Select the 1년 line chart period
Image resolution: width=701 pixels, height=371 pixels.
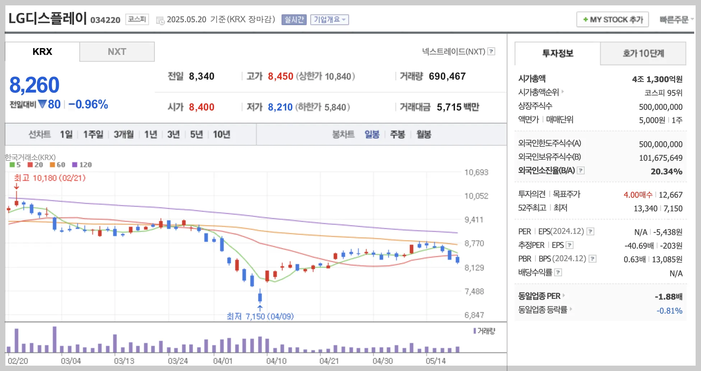[150, 135]
